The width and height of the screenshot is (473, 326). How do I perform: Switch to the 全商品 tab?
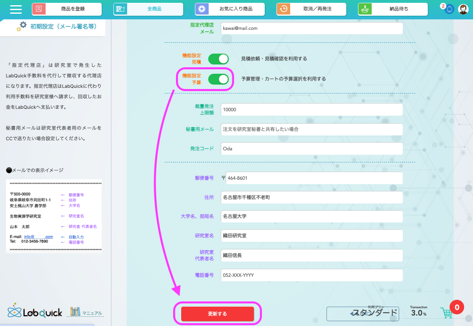(148, 9)
